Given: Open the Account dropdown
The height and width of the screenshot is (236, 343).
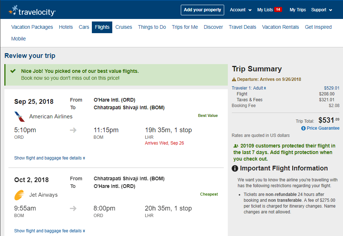Looking at the screenshot, I should (241, 10).
